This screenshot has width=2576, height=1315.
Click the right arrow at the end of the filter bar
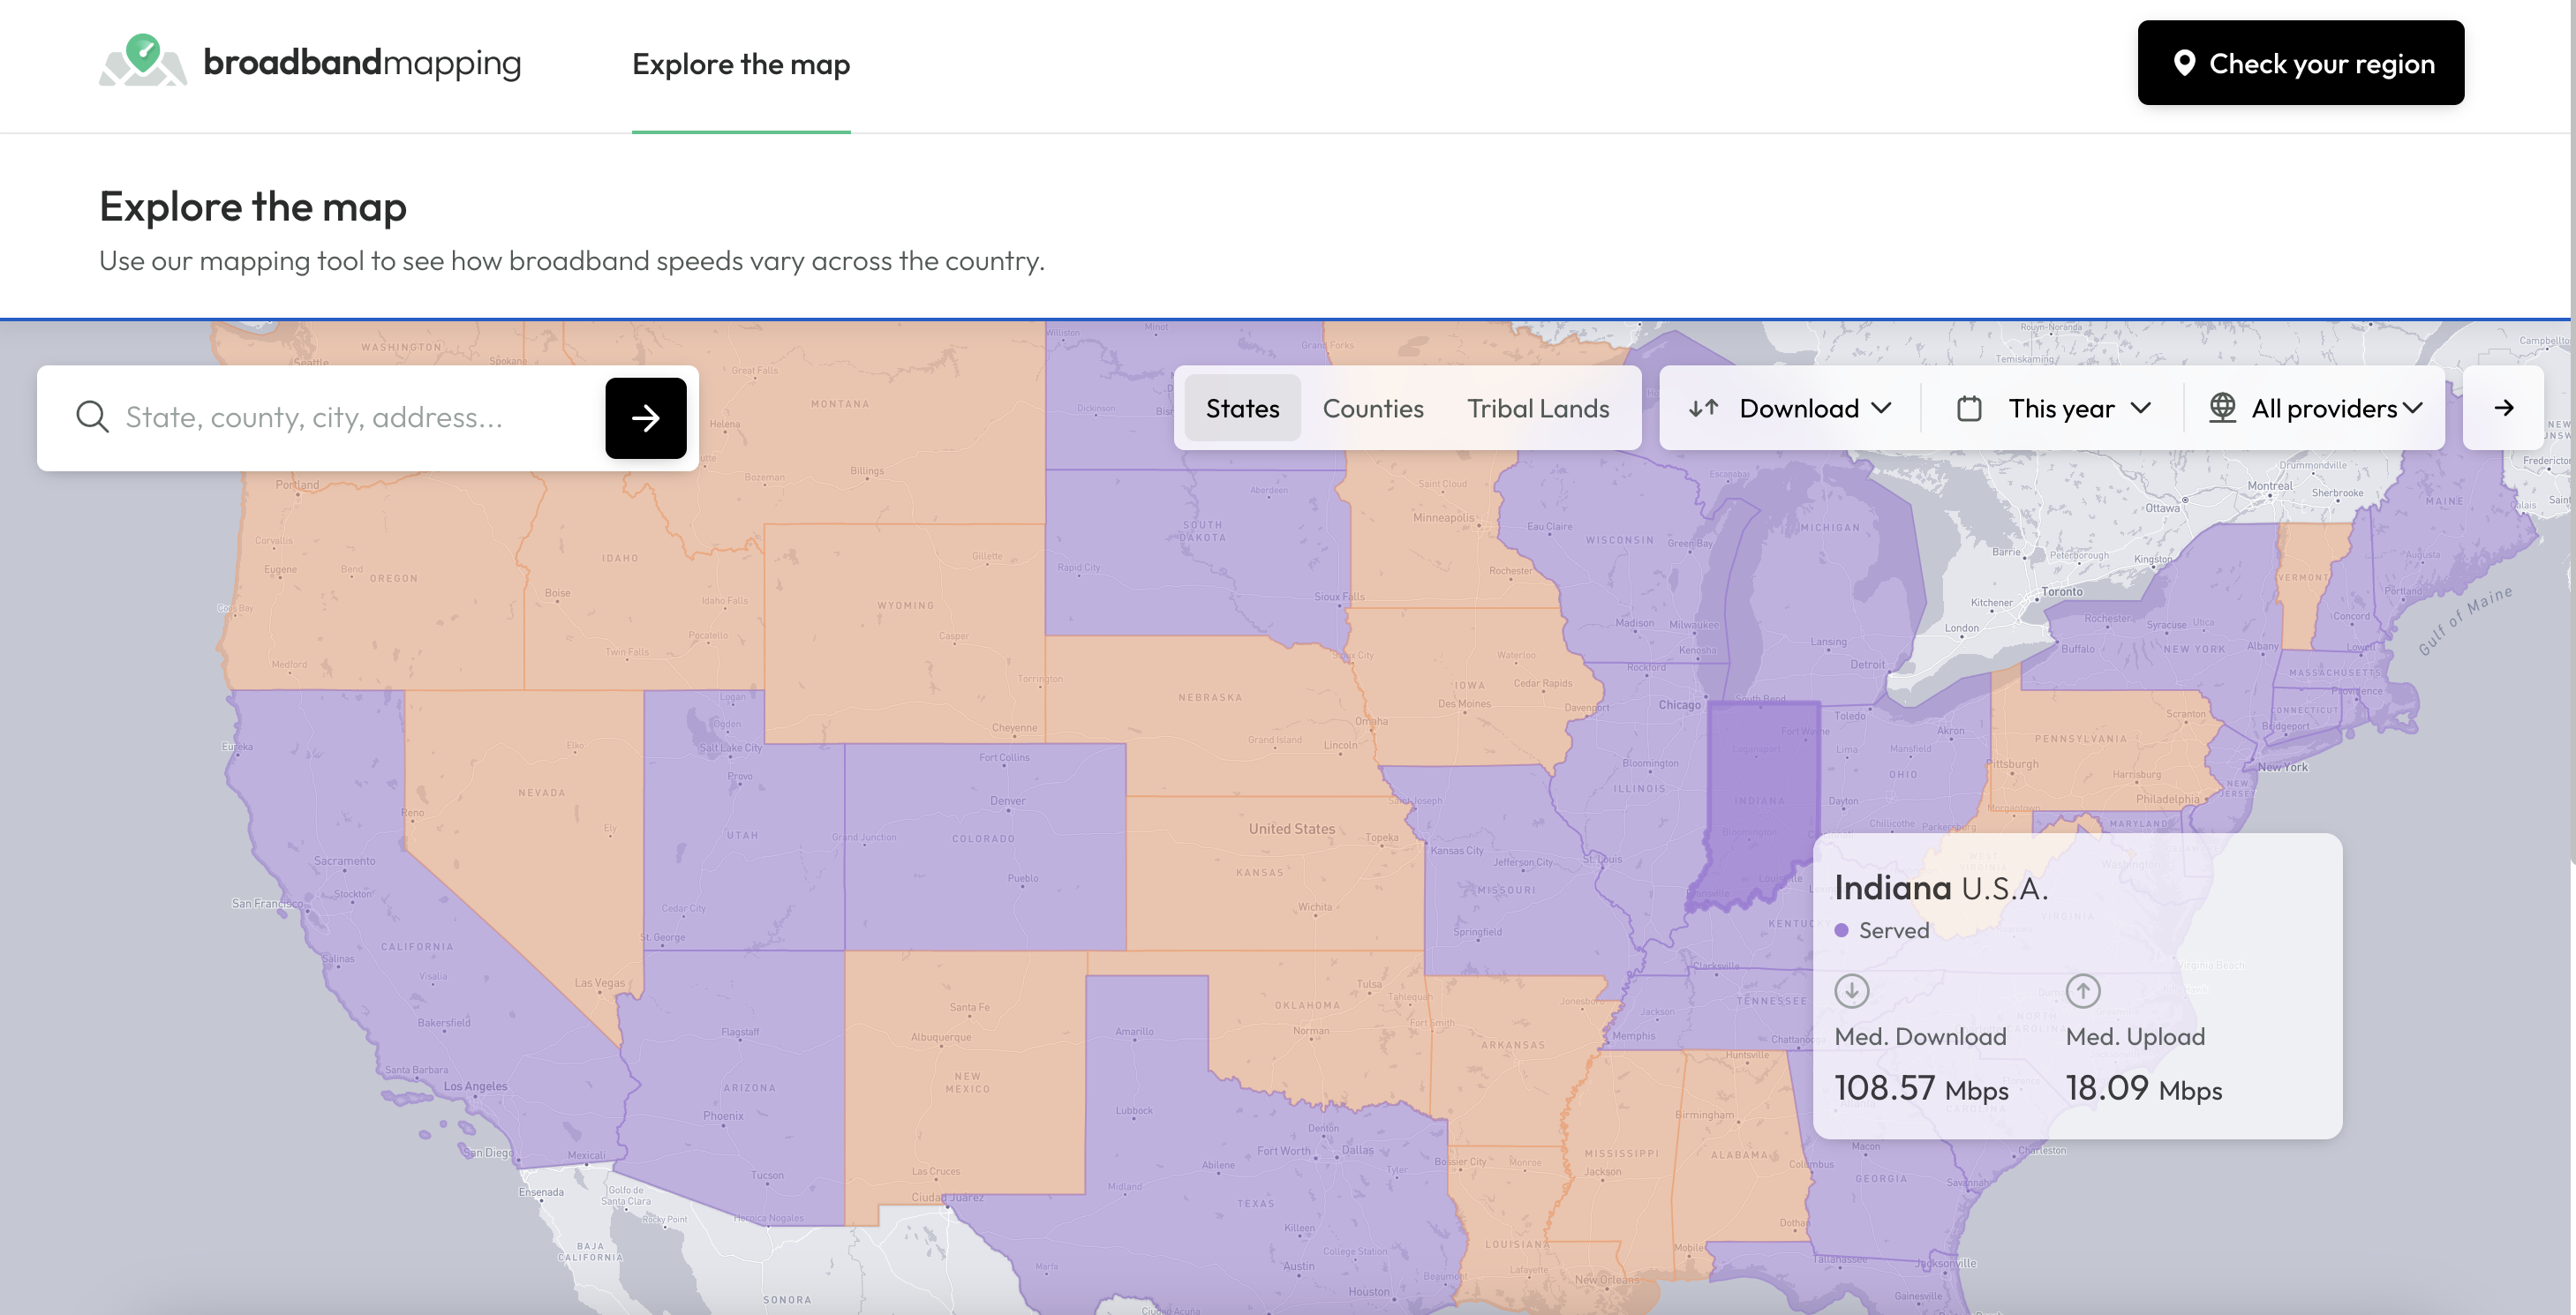pyautogui.click(x=2503, y=408)
